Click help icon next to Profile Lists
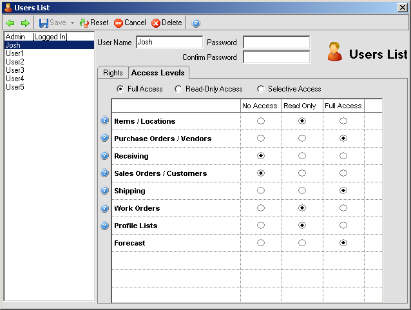The image size is (411, 310). (104, 226)
